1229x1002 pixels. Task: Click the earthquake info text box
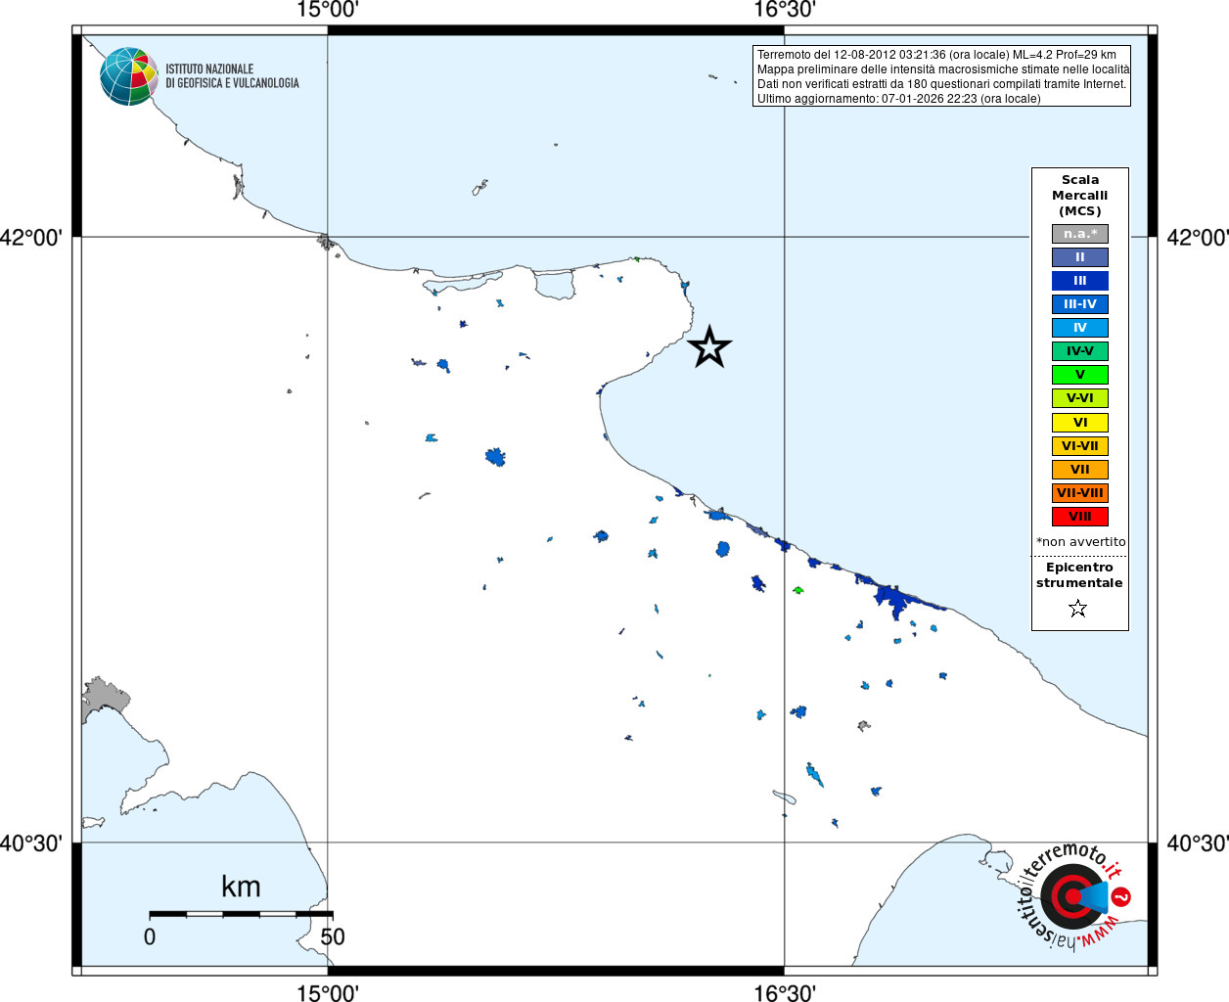pos(941,76)
